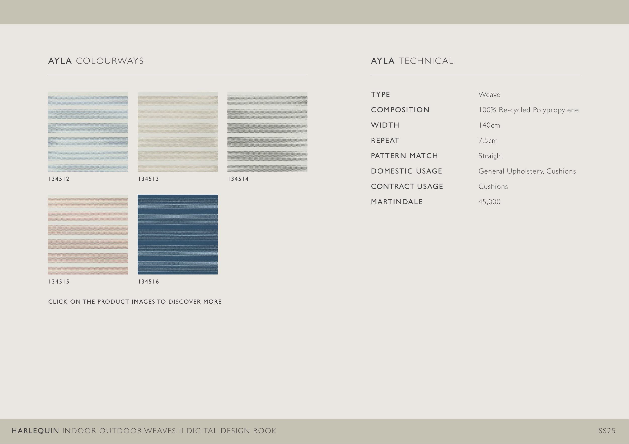Click the blue striped fabric swatch 134512

pos(88,132)
